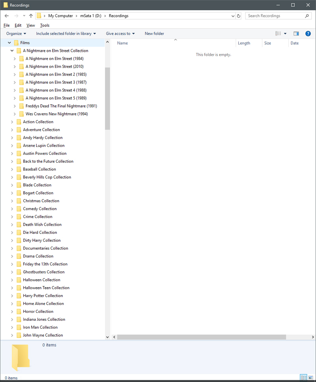Expand the Back to the Future Collection

[x=12, y=162]
